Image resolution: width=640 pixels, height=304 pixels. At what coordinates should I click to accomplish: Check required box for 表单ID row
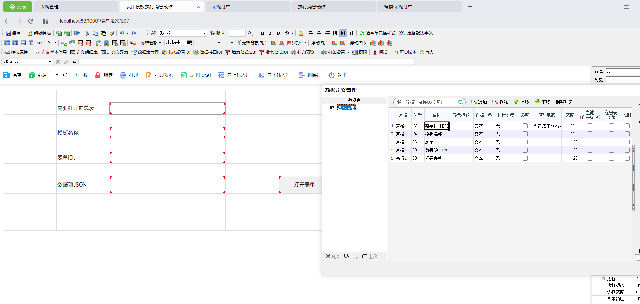525,142
